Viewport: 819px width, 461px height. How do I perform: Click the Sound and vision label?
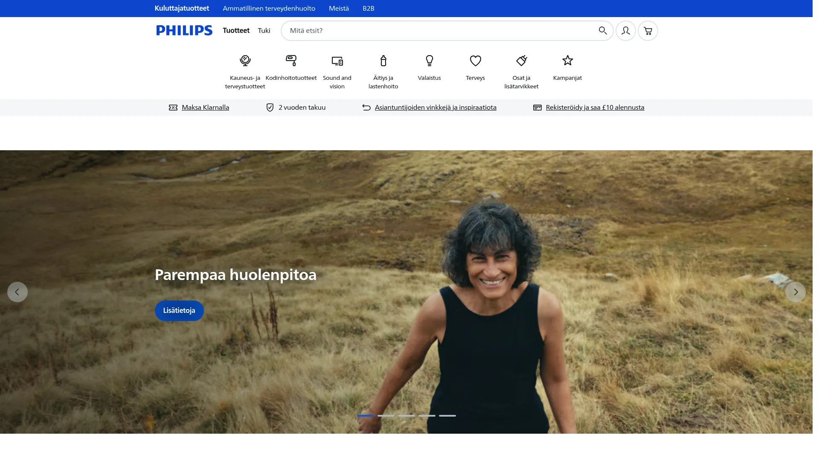tap(337, 82)
